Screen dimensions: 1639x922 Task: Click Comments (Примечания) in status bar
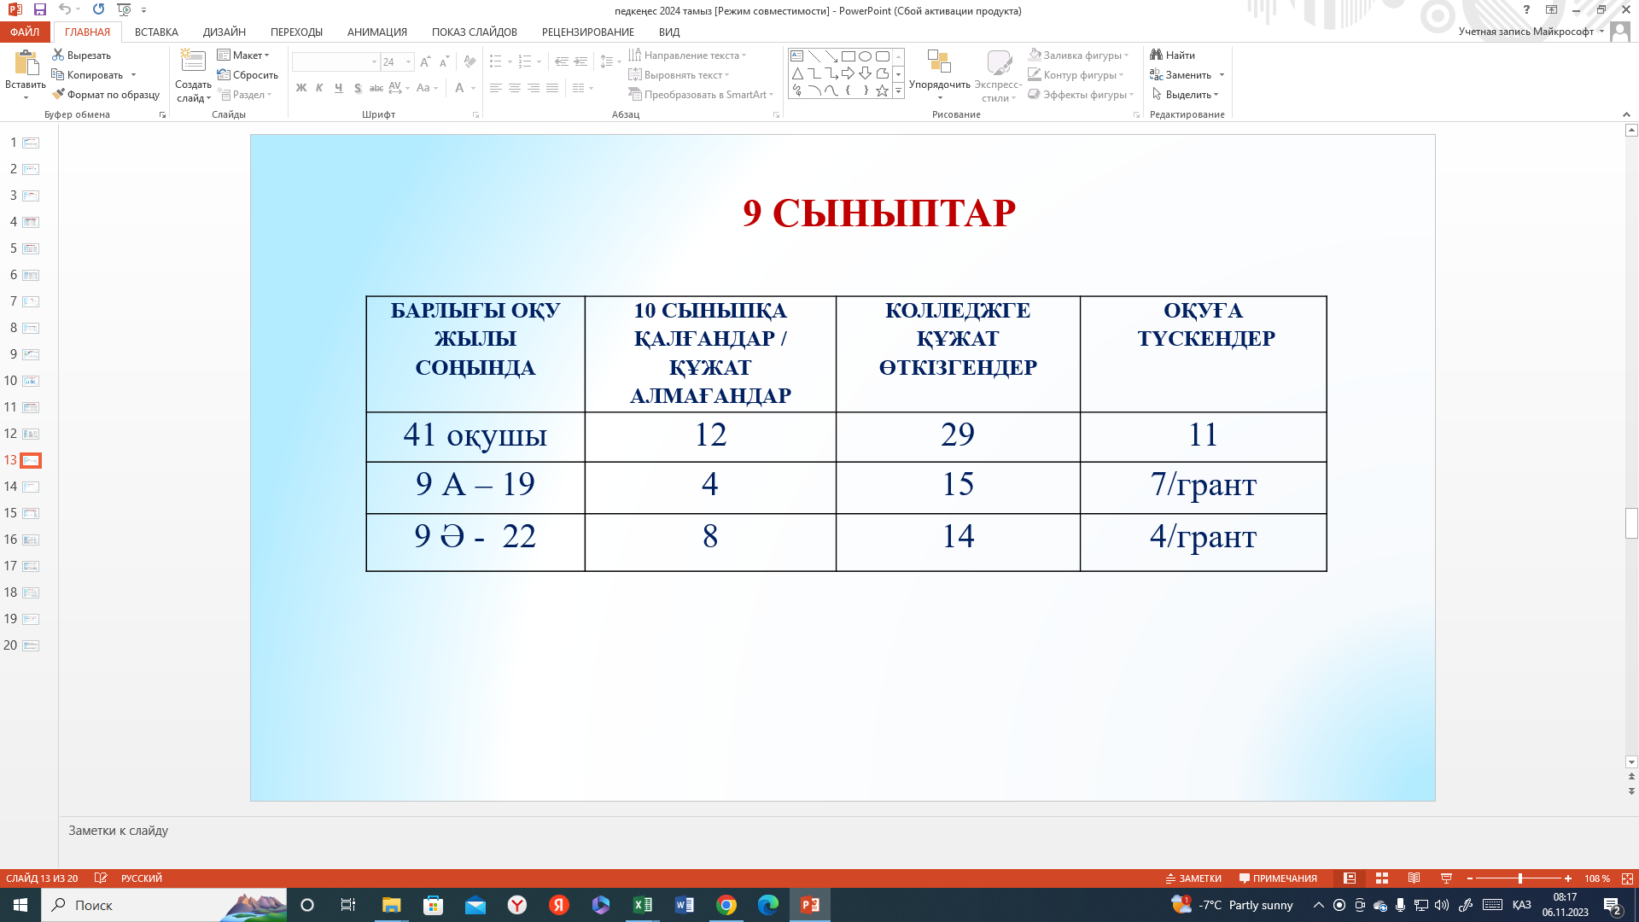[1278, 878]
